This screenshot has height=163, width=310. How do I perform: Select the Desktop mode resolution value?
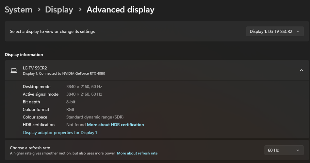click(84, 87)
